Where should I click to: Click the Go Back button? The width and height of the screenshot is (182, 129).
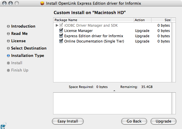tap(134, 121)
